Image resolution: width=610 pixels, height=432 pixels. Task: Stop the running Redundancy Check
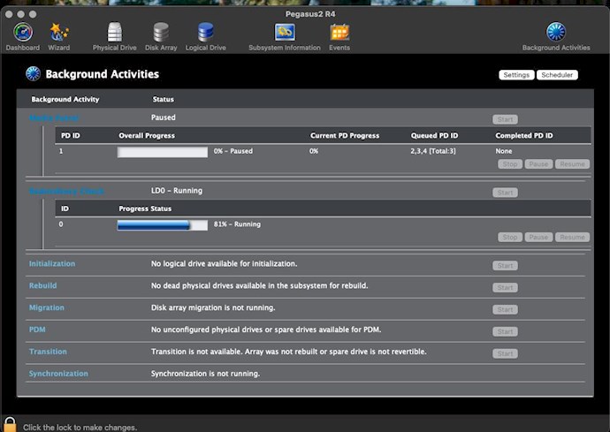tap(509, 237)
